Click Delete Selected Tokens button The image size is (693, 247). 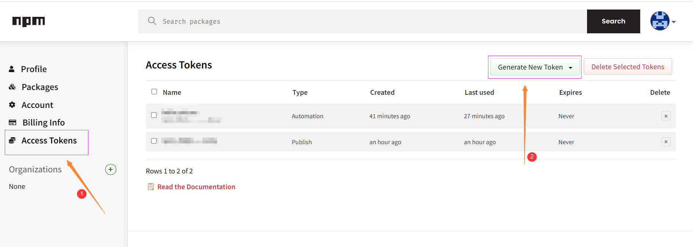(x=627, y=67)
